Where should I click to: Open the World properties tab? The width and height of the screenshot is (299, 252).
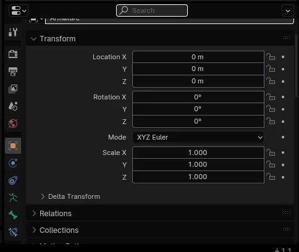[x=13, y=124]
